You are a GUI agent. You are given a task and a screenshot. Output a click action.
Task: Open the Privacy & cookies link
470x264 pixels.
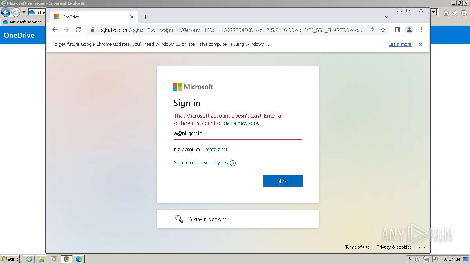click(x=394, y=247)
